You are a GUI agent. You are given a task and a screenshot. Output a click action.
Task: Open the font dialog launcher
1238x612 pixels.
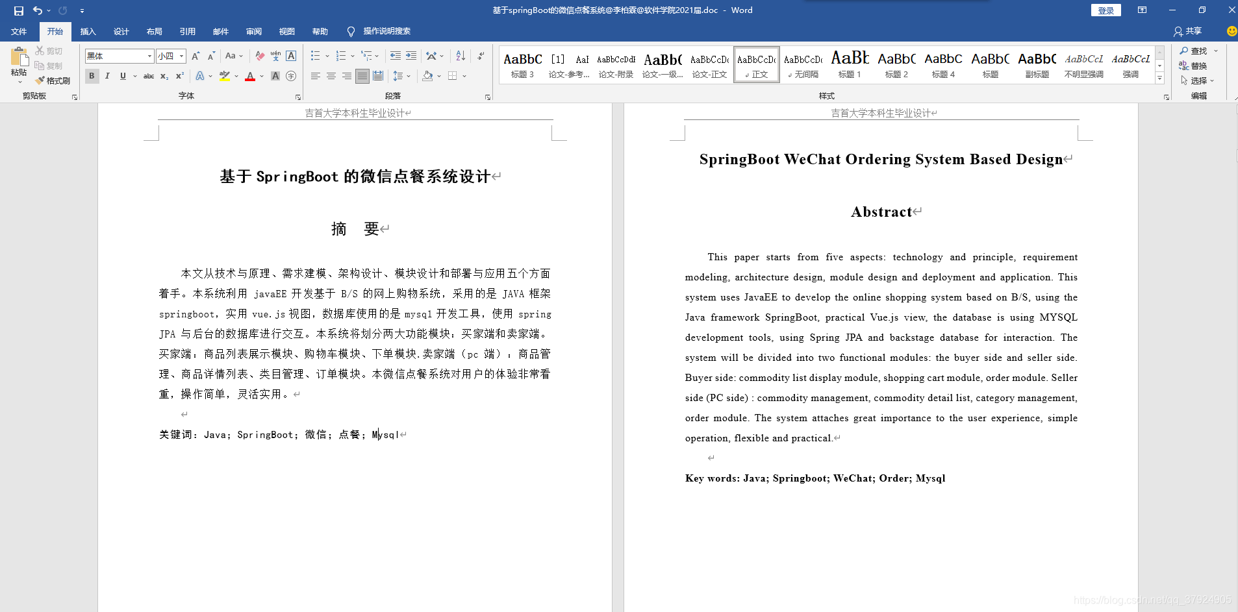click(298, 97)
